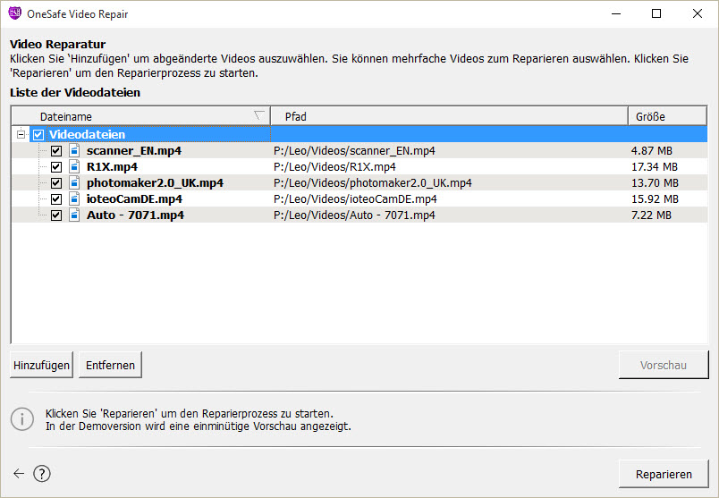
Task: Click the Auto - 7071.mp4 file icon
Action: click(74, 215)
